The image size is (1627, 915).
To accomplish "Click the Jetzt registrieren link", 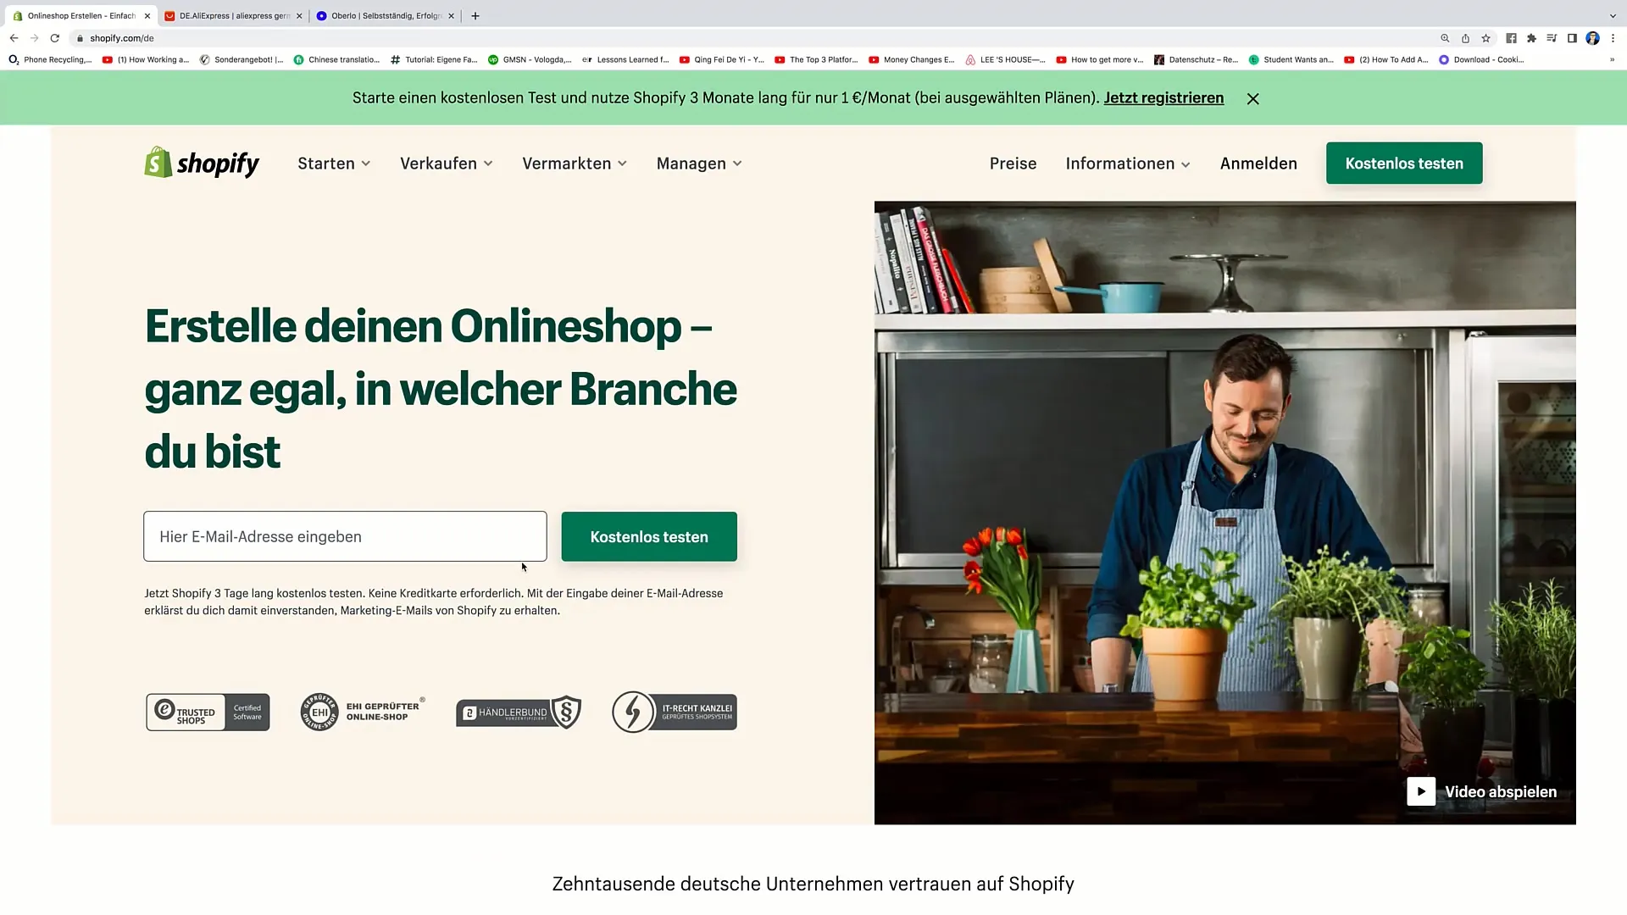I will pos(1163,97).
